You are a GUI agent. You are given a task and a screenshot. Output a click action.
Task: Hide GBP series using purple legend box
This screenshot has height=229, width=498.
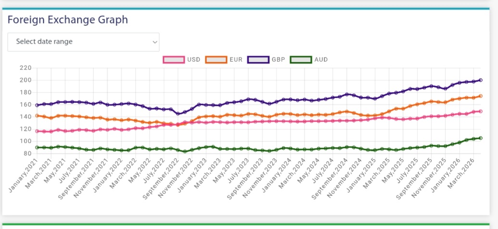pos(258,60)
